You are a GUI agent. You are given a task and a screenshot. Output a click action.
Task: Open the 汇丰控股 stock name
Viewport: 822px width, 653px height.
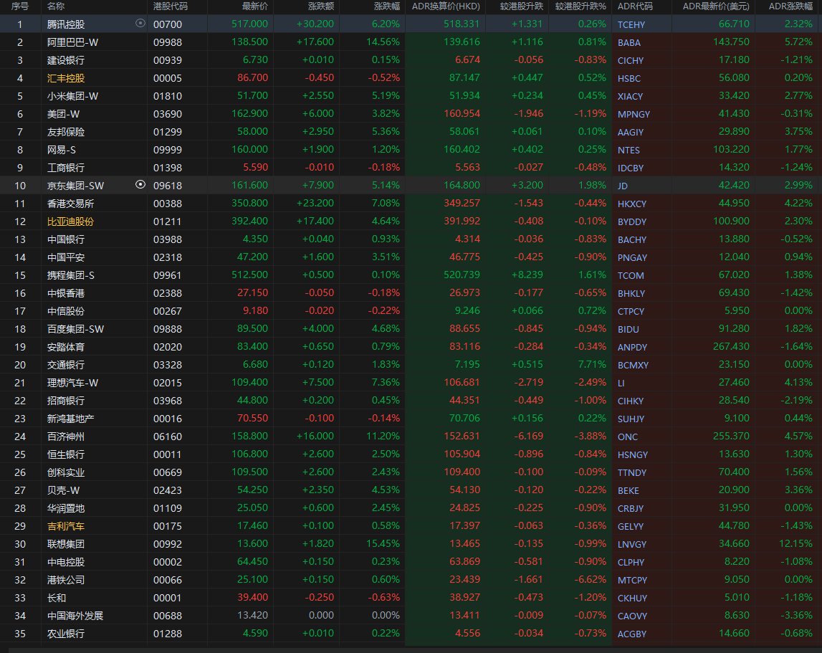(66, 78)
